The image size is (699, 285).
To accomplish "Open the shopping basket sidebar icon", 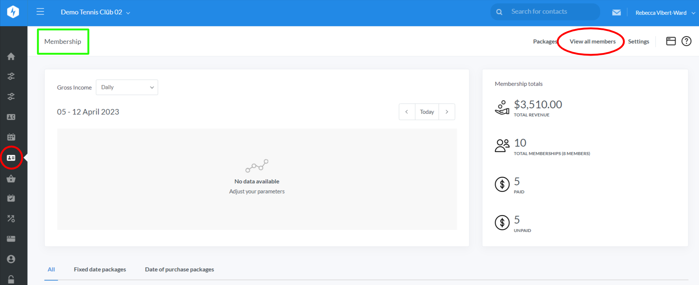I will 11,179.
